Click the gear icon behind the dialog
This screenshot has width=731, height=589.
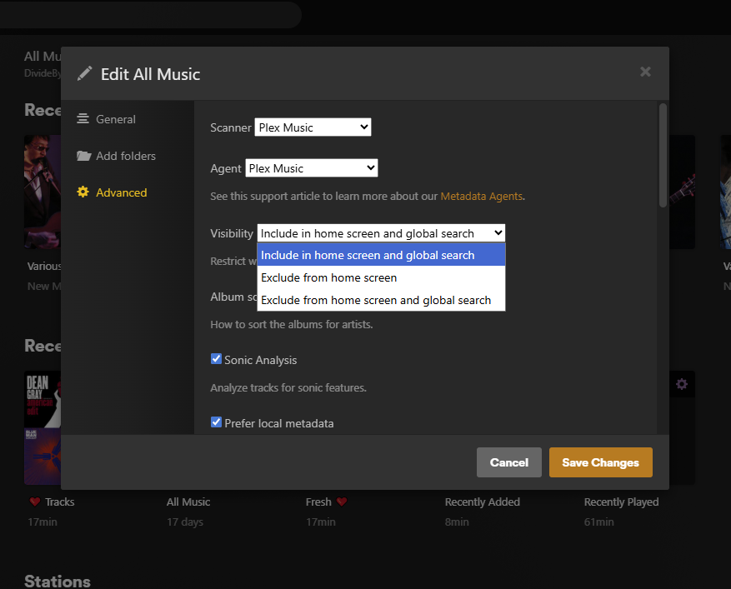(682, 384)
